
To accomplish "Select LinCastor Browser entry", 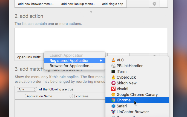I will coord(137,112).
